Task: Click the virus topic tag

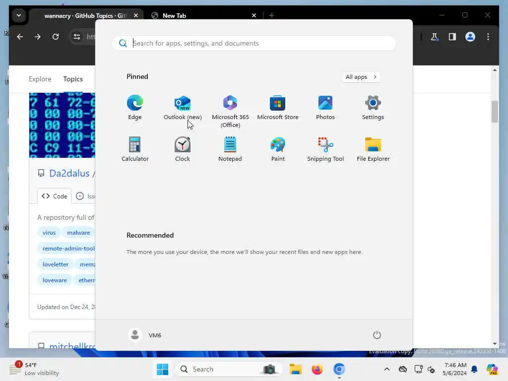Action: [49, 233]
